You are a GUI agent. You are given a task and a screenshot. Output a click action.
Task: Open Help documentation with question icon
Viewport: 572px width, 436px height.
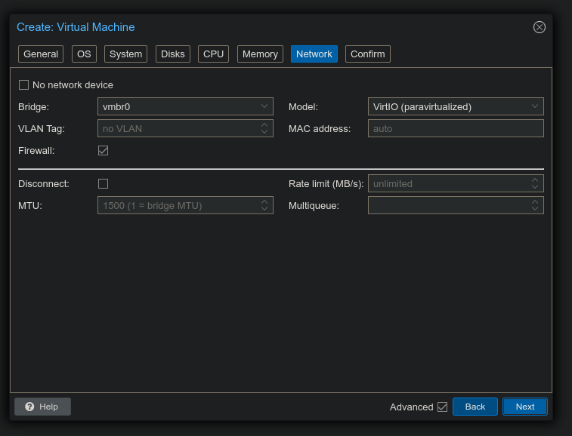42,407
